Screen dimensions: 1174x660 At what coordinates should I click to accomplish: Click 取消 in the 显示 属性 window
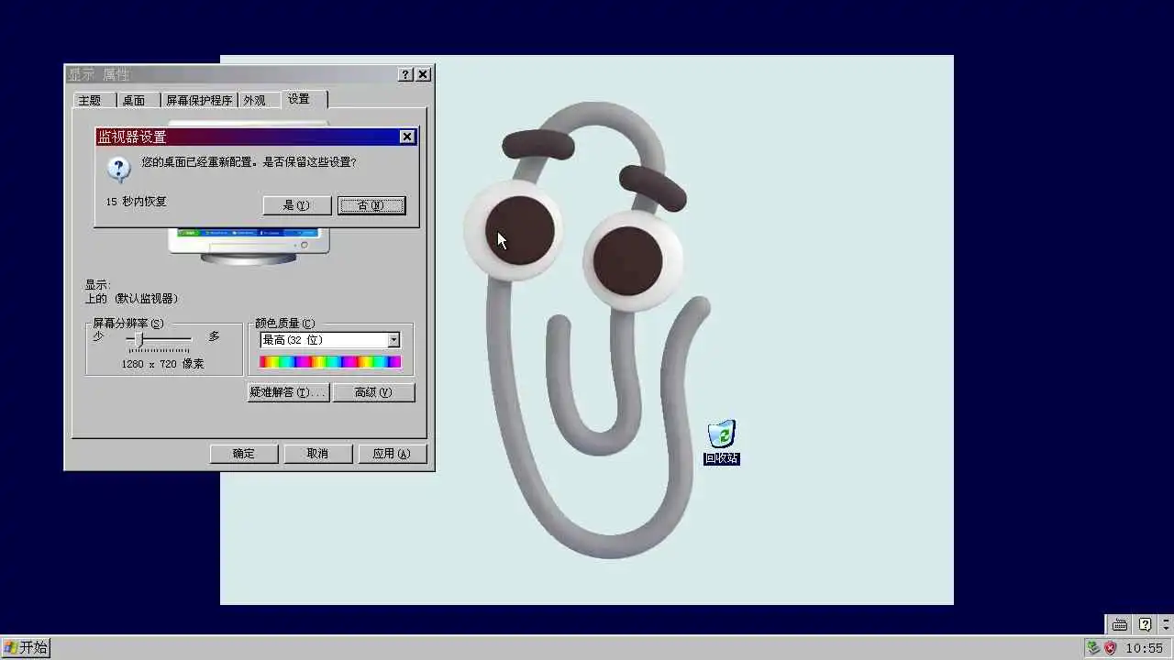(x=317, y=454)
